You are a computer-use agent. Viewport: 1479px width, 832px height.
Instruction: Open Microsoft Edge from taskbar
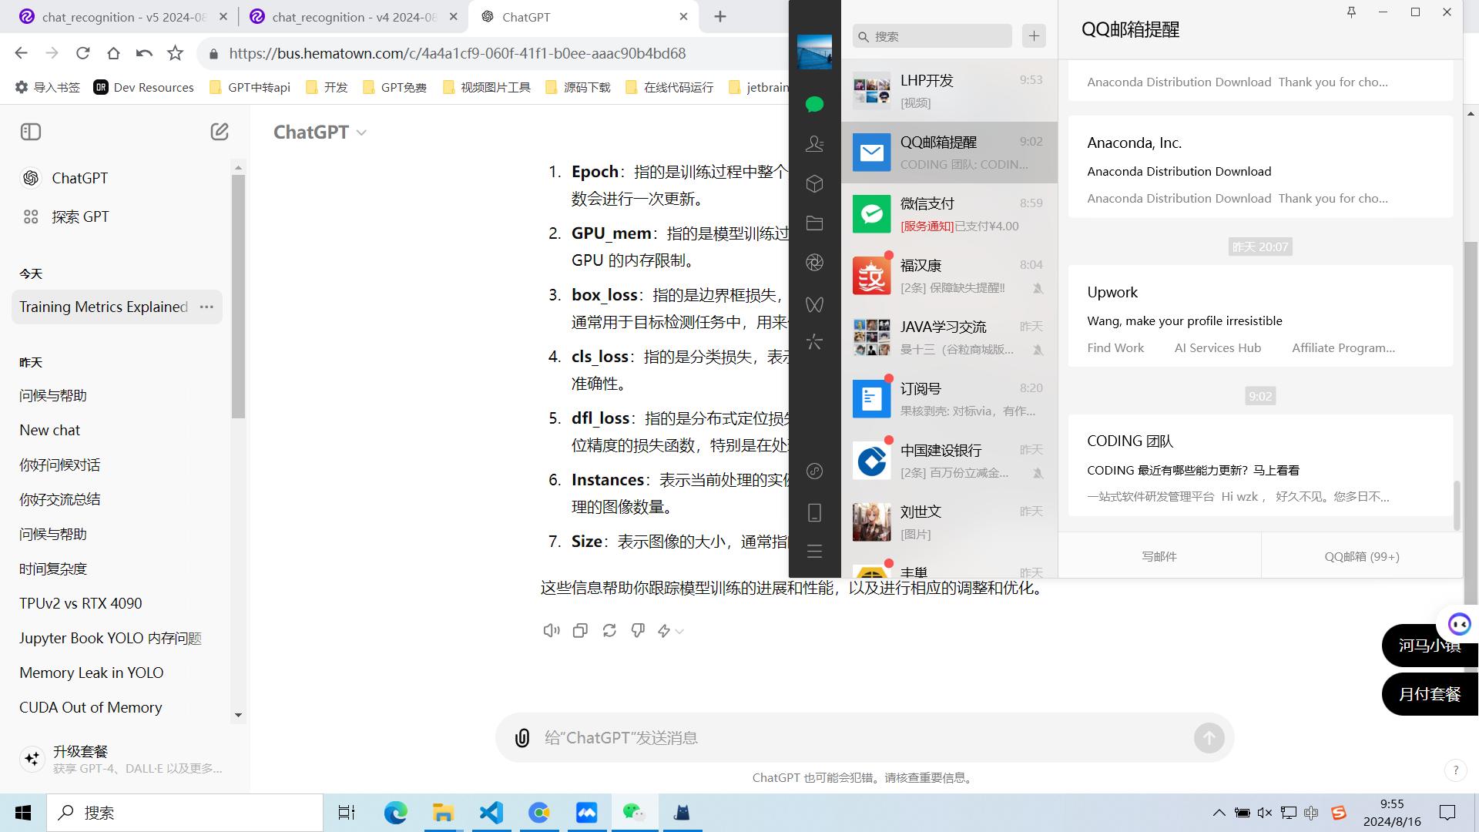click(x=395, y=813)
